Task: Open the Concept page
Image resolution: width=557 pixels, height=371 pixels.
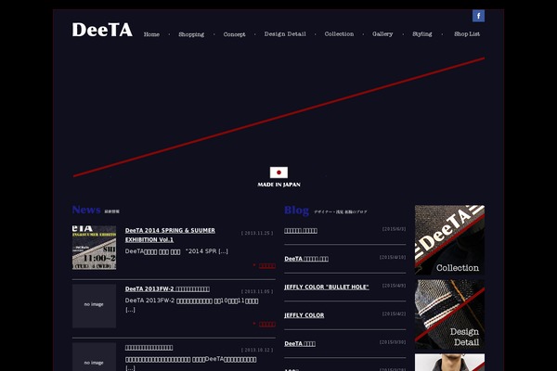Action: coord(234,34)
